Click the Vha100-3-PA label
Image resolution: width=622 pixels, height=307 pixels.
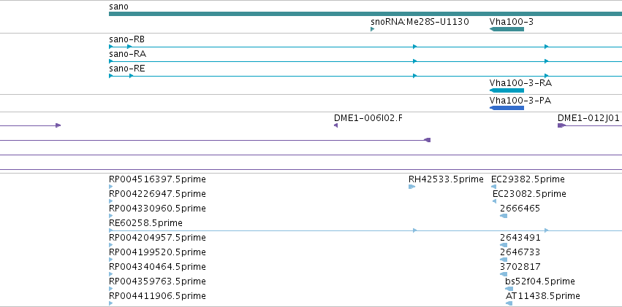coord(520,101)
